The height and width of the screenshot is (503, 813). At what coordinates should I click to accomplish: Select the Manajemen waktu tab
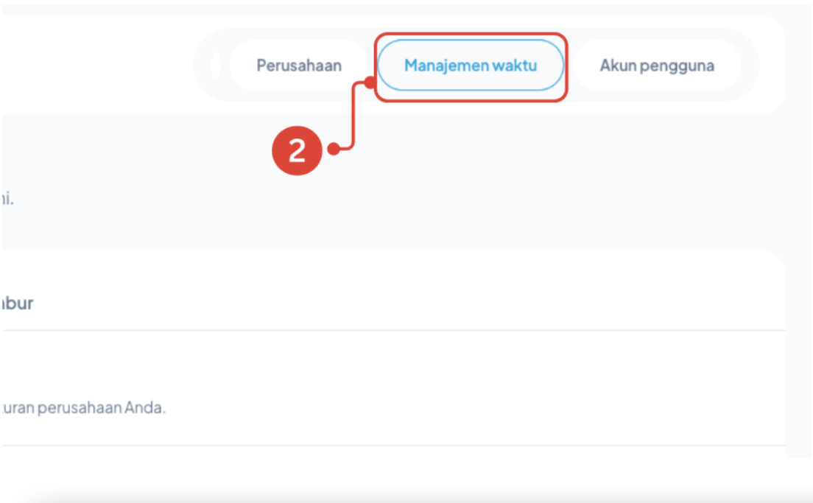[470, 66]
